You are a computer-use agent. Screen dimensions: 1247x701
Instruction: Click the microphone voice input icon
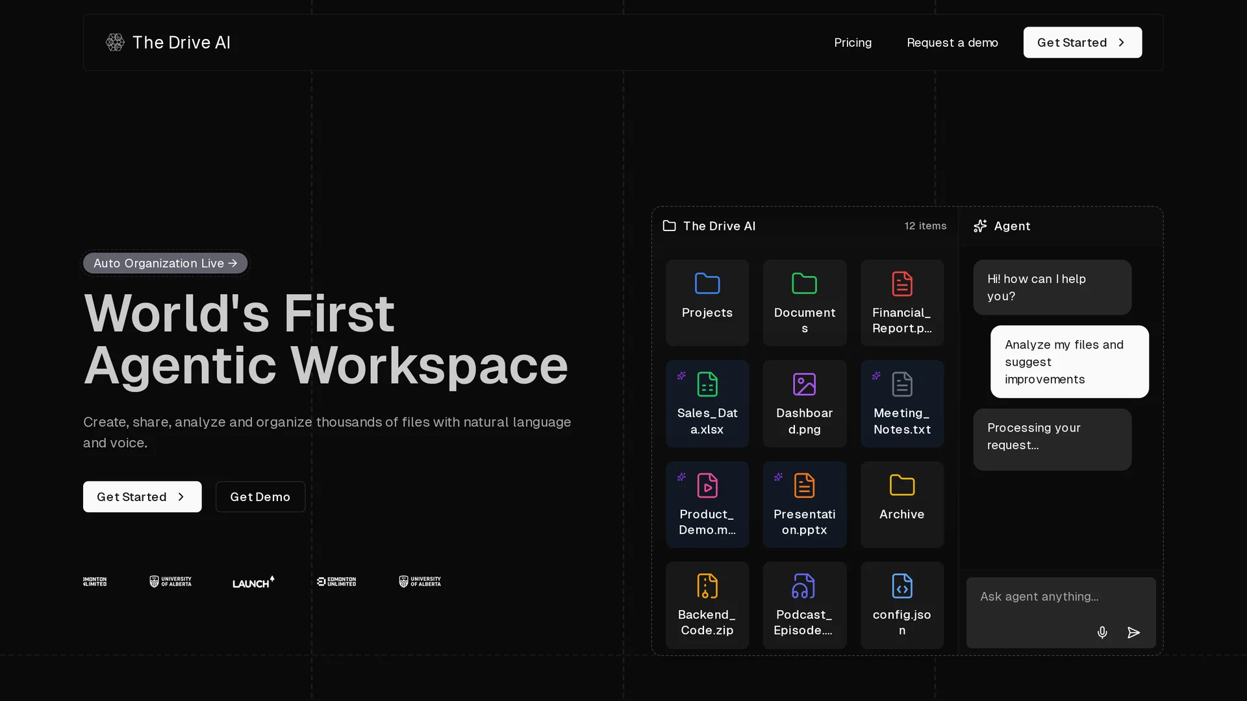click(x=1102, y=632)
